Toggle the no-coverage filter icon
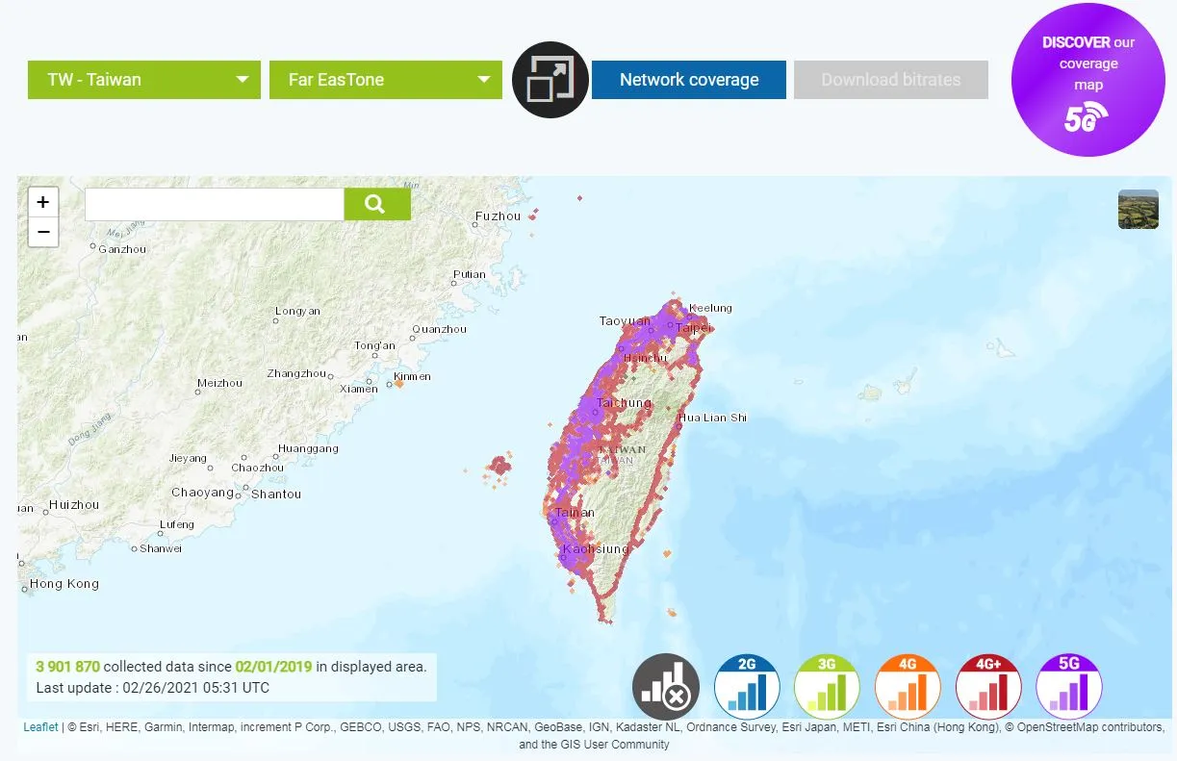This screenshot has width=1177, height=761. pos(666,687)
